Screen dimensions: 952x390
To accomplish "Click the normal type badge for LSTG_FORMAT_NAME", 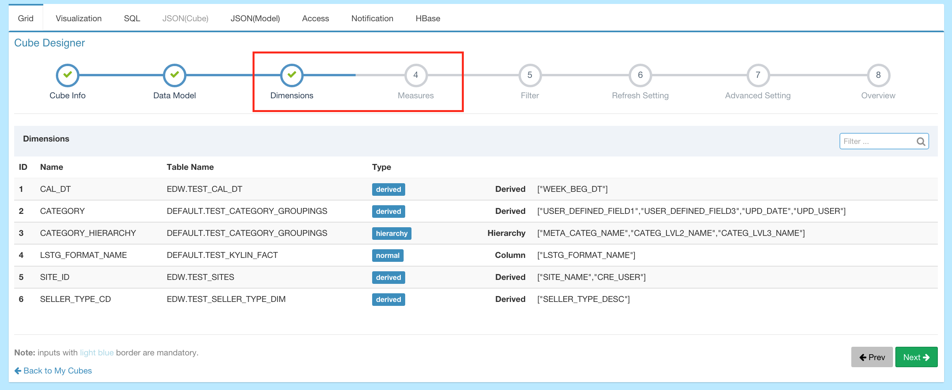I will 387,256.
